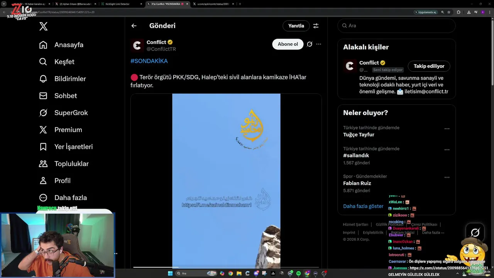The height and width of the screenshot is (278, 494).
Task: Click the purple browser profile avatar
Action: [483, 12]
